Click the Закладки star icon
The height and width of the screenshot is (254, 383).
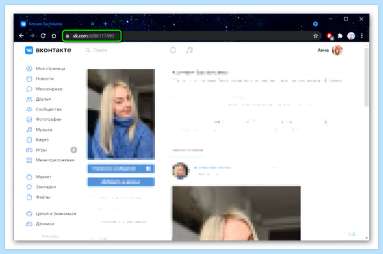click(x=29, y=187)
